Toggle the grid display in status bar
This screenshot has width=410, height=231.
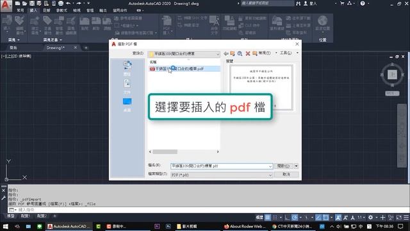268,218
